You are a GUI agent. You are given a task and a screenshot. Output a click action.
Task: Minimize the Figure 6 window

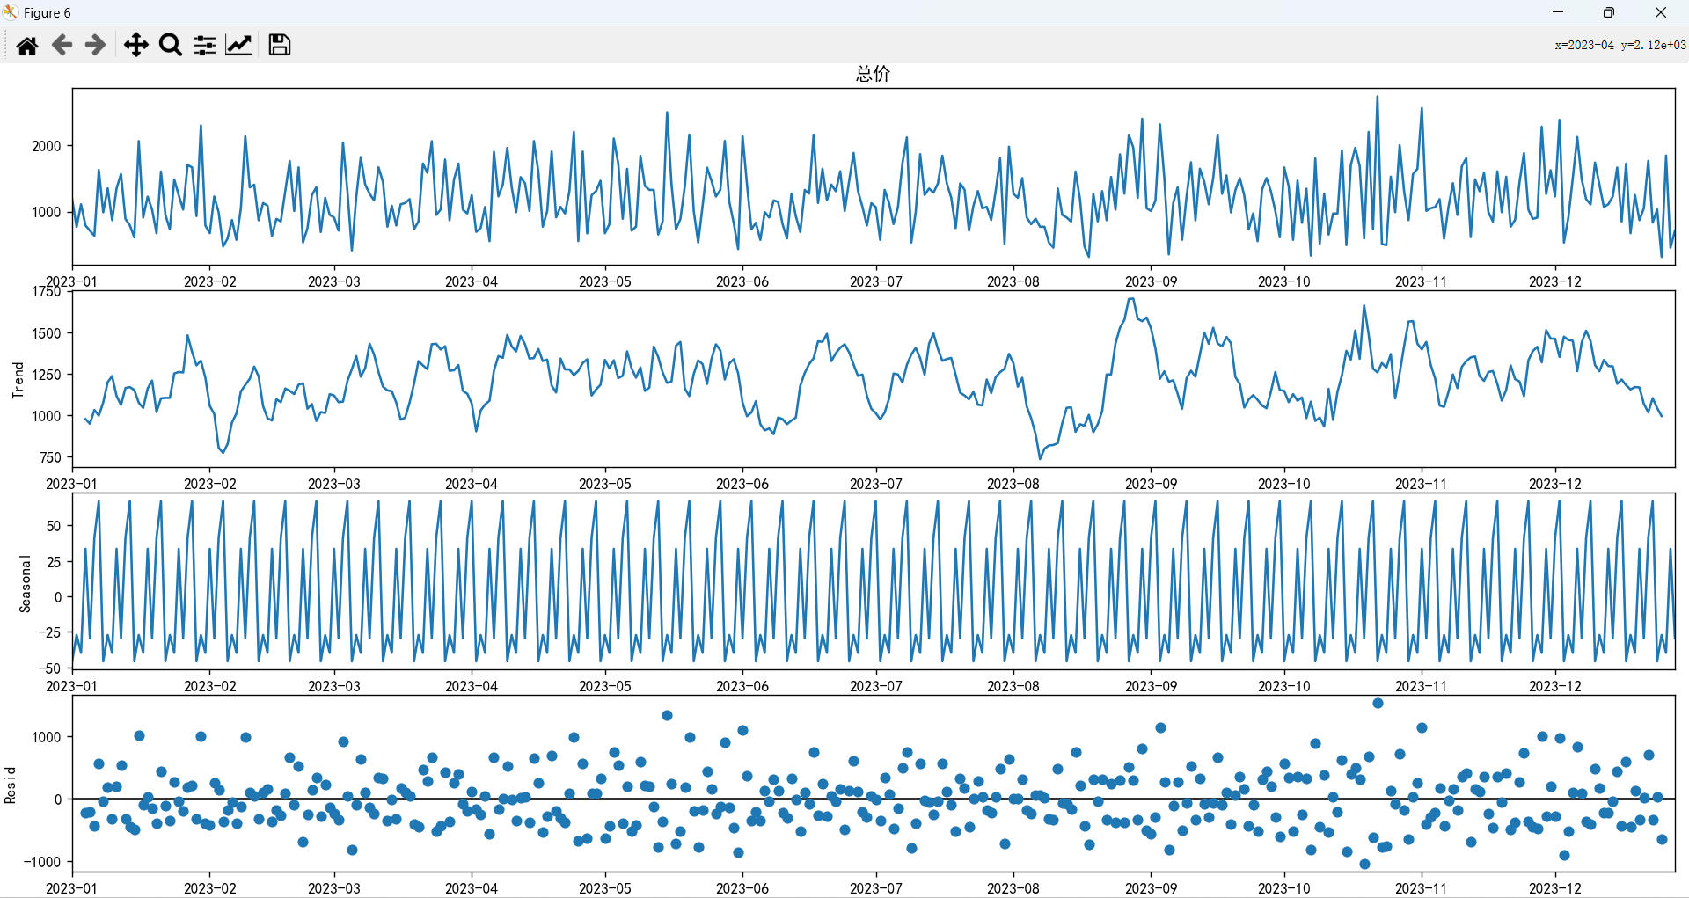click(x=1558, y=12)
